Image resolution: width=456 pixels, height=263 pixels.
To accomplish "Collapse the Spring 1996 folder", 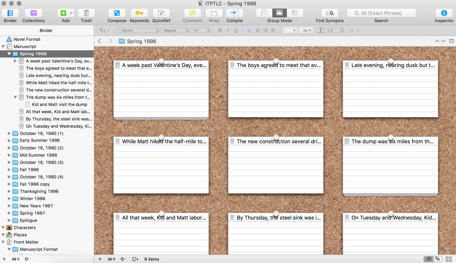I will (x=9, y=54).
